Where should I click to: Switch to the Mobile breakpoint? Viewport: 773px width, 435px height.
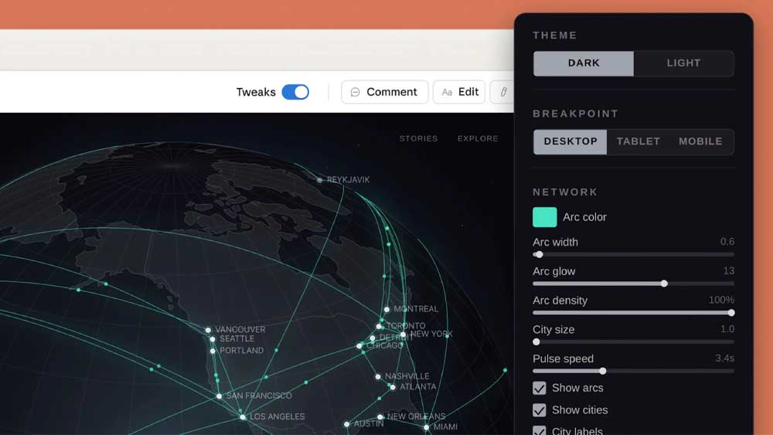tap(700, 141)
